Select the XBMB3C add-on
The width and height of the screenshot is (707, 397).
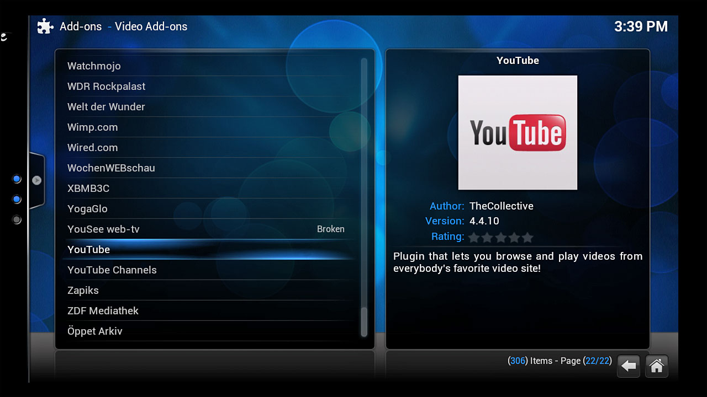(x=209, y=188)
